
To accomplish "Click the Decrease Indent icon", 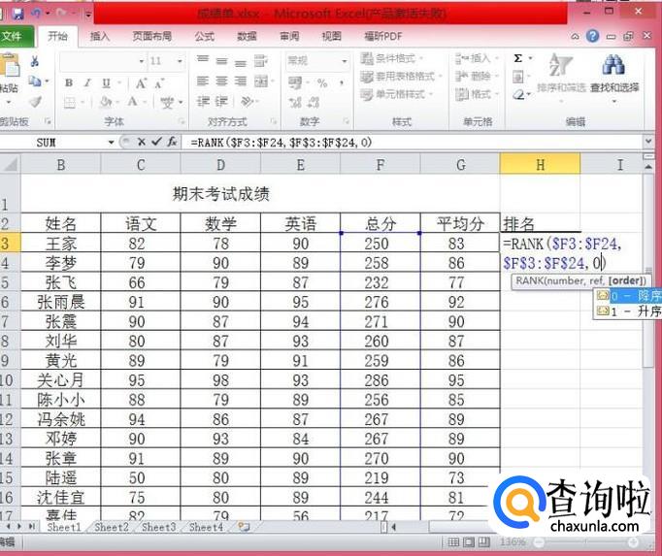I will (x=203, y=101).
